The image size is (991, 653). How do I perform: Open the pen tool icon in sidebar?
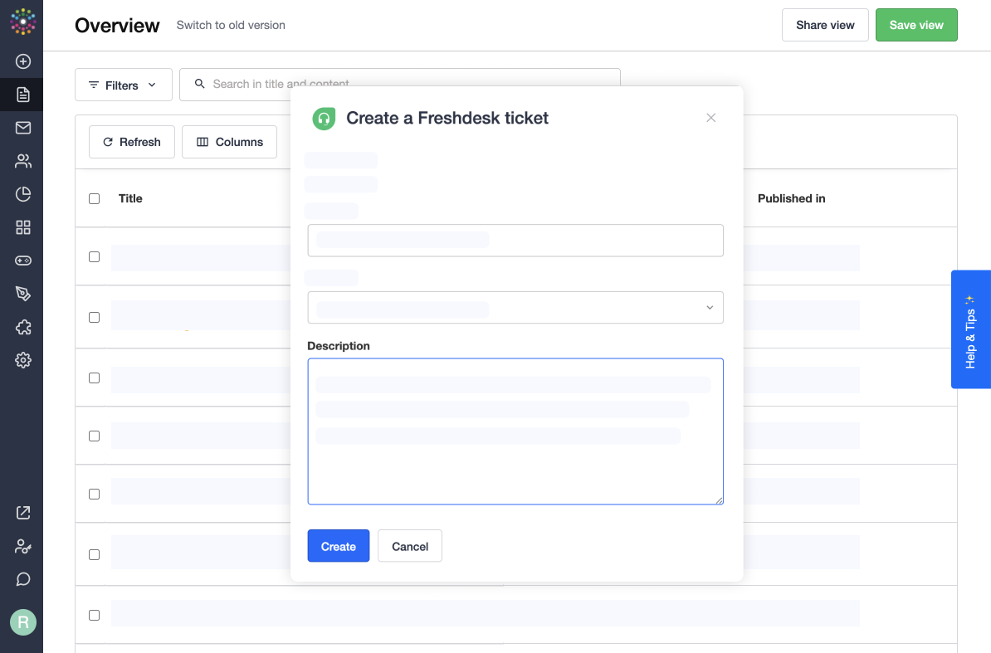pyautogui.click(x=22, y=294)
